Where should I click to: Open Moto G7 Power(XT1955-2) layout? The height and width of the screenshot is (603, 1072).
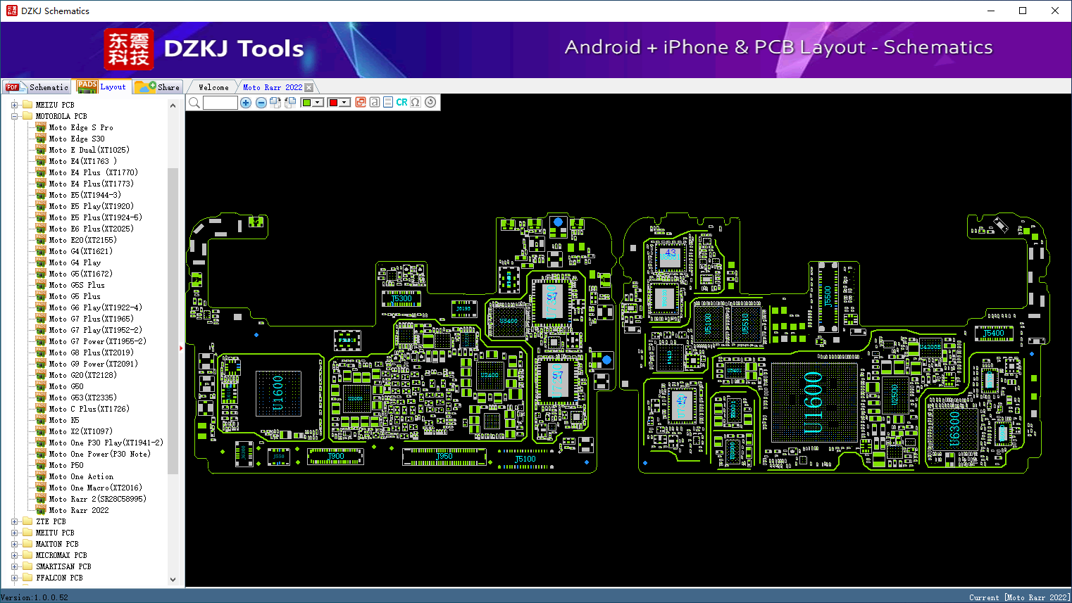point(98,341)
